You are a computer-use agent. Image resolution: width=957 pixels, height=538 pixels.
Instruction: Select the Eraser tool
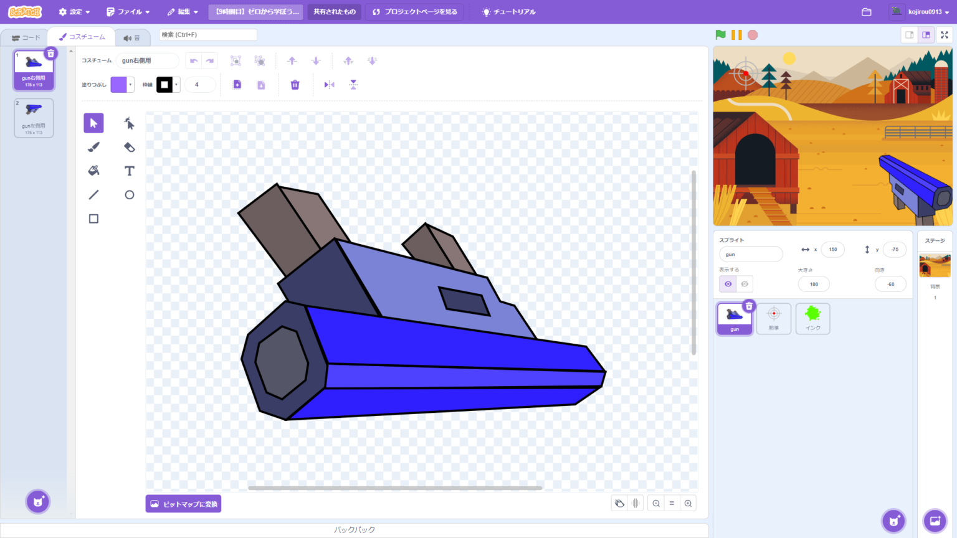(x=129, y=147)
